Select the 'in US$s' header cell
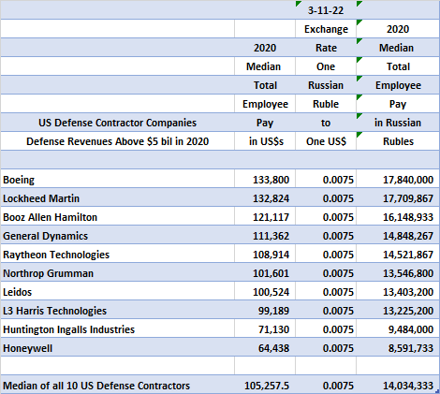Image resolution: width=440 pixels, height=394 pixels. pyautogui.click(x=265, y=141)
